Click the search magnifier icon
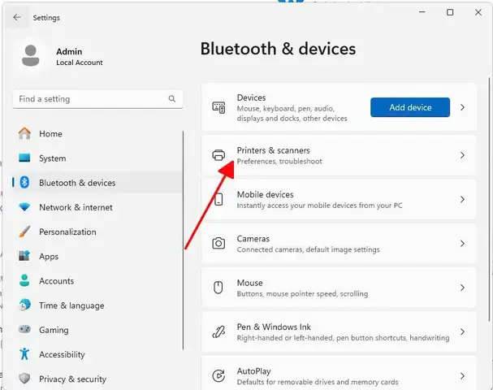This screenshot has width=493, height=390. (171, 99)
